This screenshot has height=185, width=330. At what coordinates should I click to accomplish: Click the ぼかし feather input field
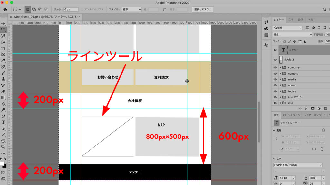tap(71, 9)
